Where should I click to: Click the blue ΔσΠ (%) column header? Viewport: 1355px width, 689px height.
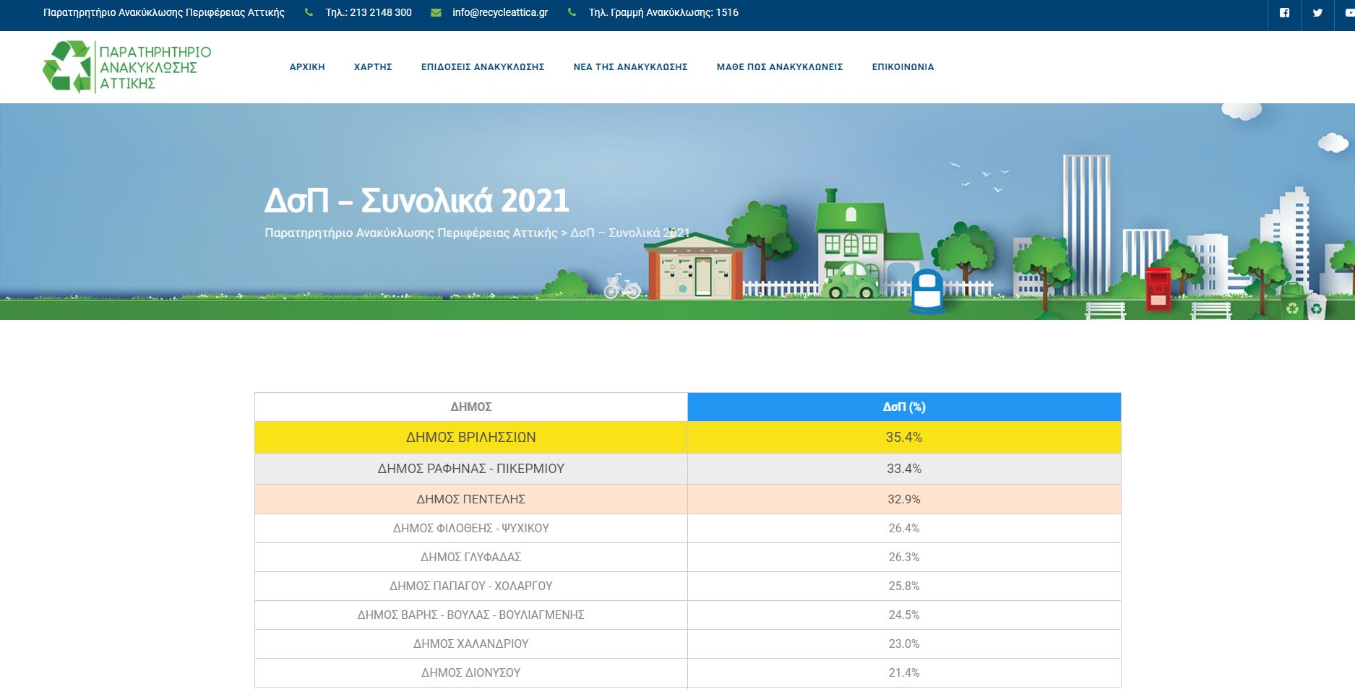903,407
